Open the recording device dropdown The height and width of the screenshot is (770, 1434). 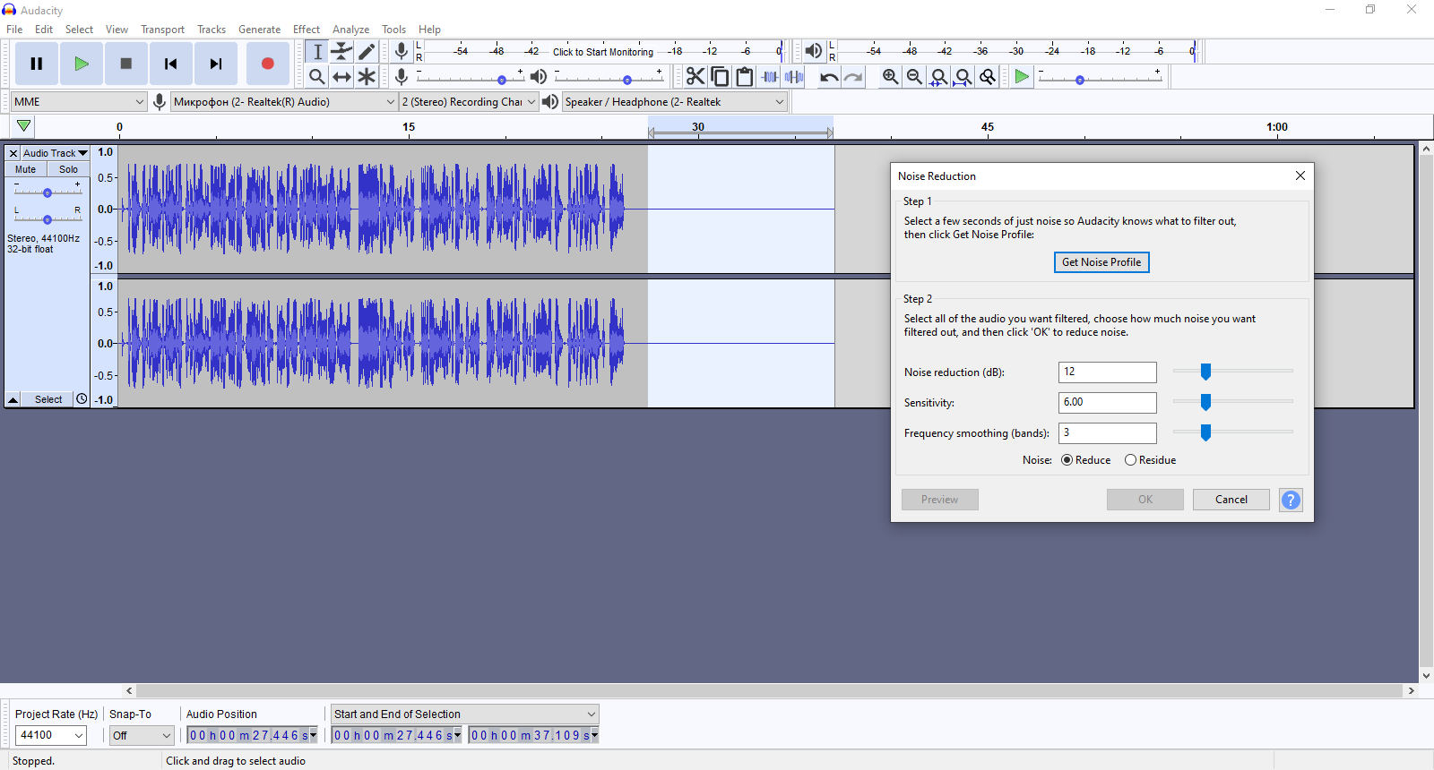(284, 102)
